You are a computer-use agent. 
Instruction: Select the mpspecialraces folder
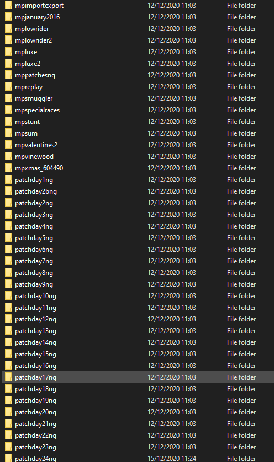38,110
